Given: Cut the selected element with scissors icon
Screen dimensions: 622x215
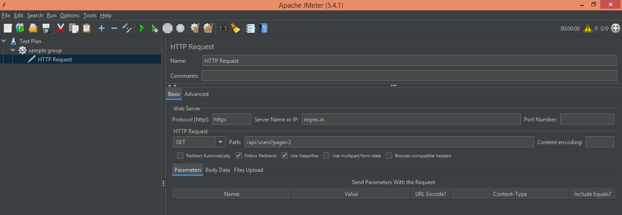Looking at the screenshot, I should click(x=61, y=28).
